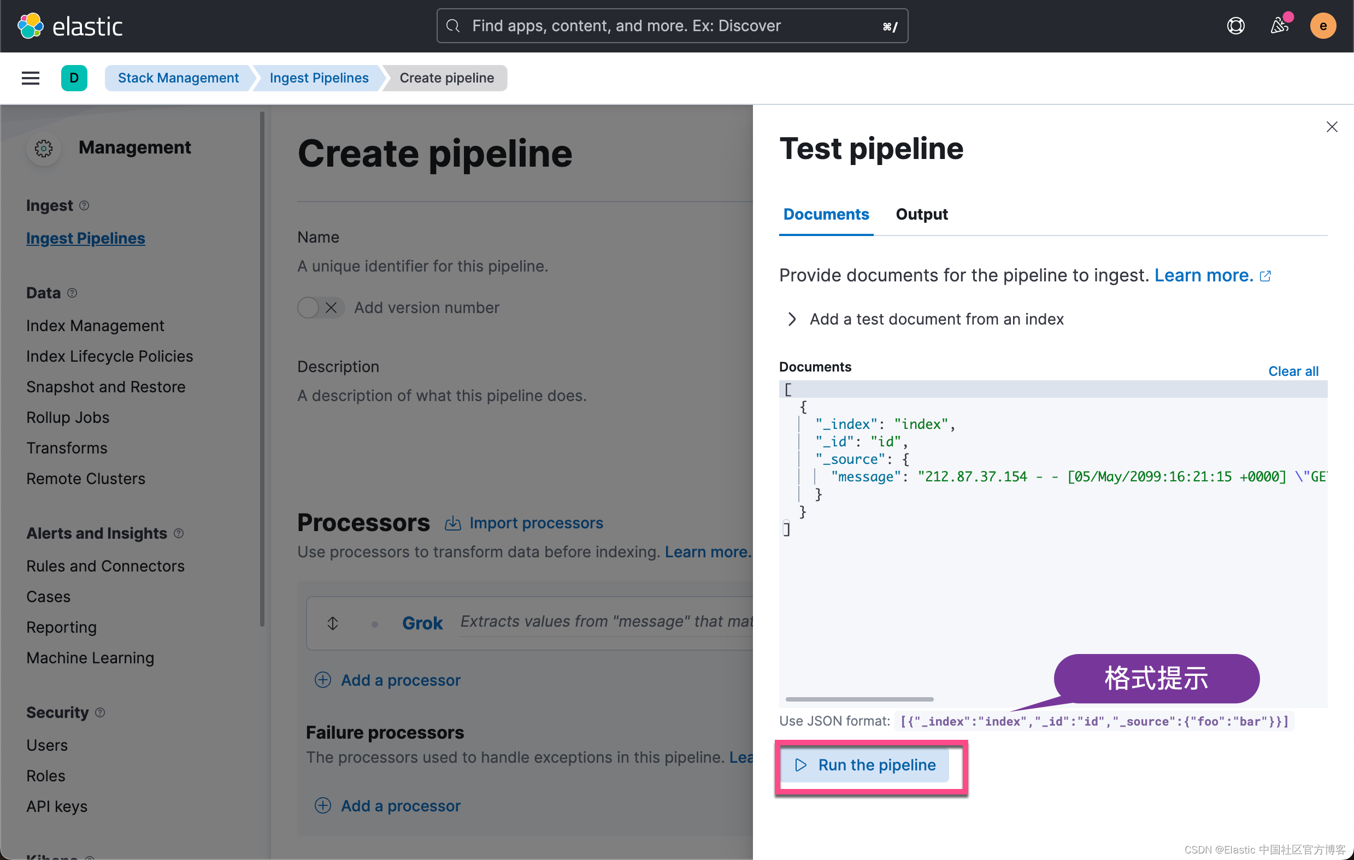Click the Management gear icon
Screen dimensions: 1354x860
coord(43,148)
